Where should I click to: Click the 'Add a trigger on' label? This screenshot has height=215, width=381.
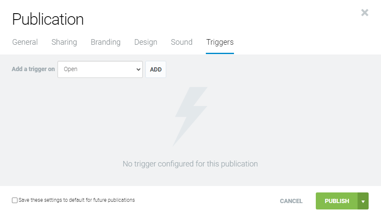coord(33,69)
